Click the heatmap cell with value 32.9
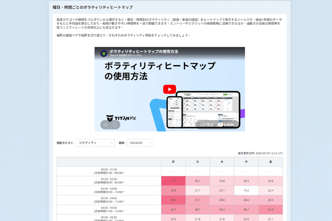This screenshot has height=221, width=332. click(x=271, y=210)
